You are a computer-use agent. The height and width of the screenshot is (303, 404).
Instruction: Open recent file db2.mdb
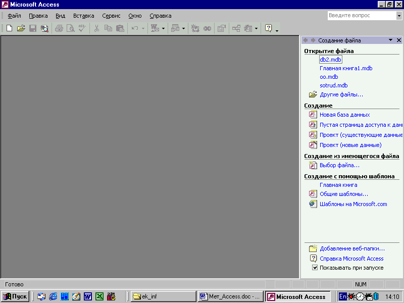(331, 60)
